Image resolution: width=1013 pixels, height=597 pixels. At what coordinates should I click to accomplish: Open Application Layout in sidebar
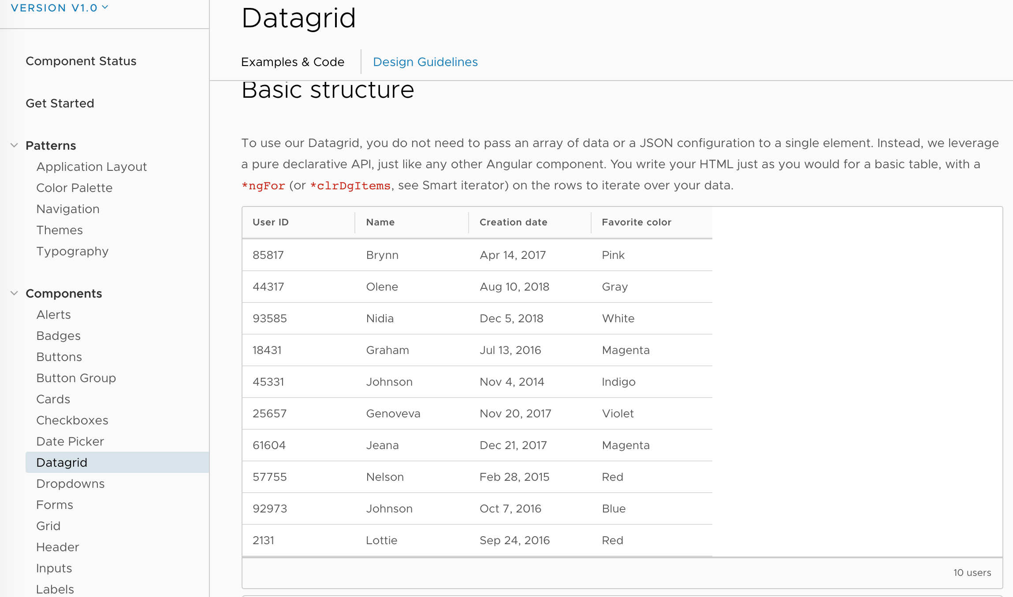(91, 167)
